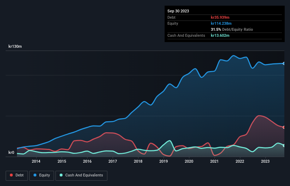Click the 2023 x-axis year label

click(265, 161)
